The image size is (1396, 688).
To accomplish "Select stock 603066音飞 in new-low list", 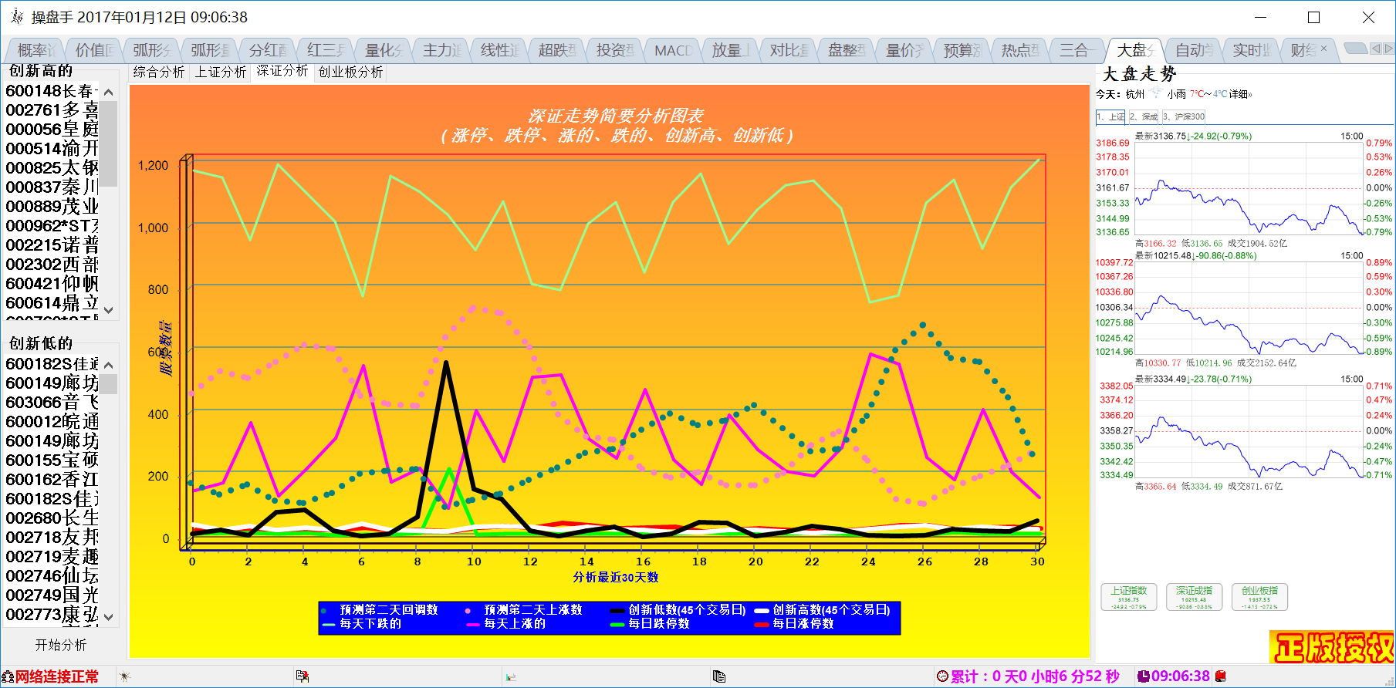I will [x=52, y=403].
